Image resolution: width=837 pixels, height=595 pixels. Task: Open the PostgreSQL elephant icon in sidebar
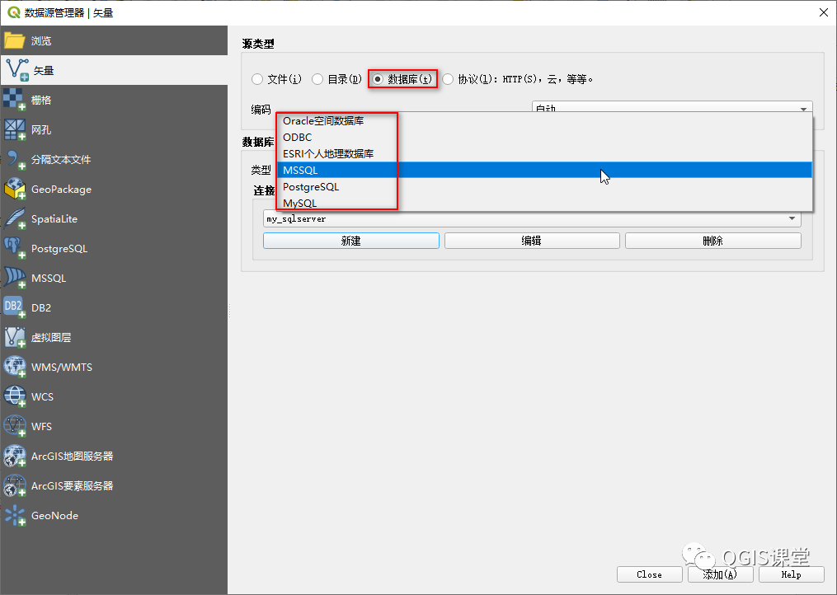(14, 248)
